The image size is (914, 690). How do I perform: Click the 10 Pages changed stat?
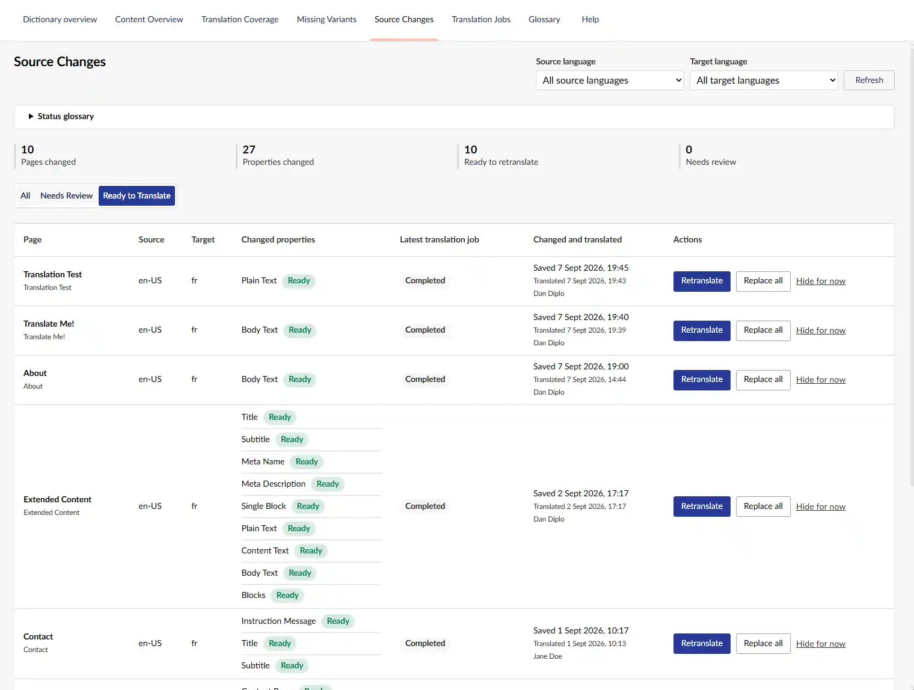(48, 155)
